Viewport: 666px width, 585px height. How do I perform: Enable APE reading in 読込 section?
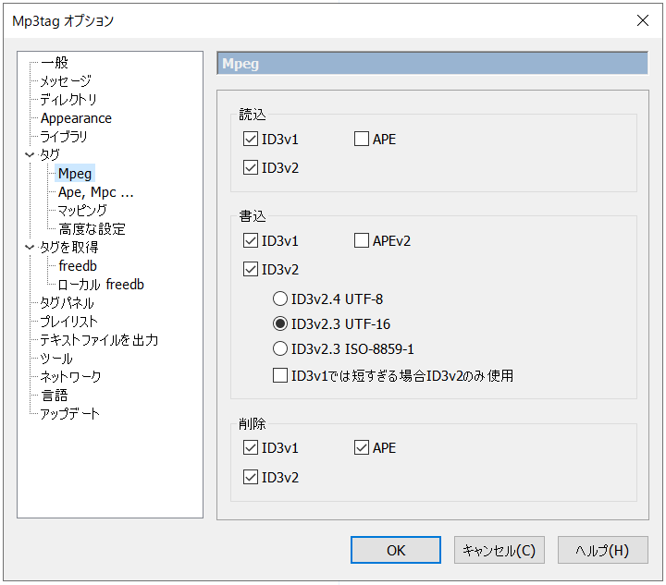click(x=361, y=139)
